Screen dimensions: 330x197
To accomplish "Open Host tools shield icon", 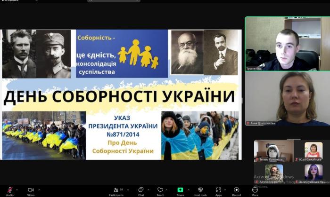I will [200, 190].
